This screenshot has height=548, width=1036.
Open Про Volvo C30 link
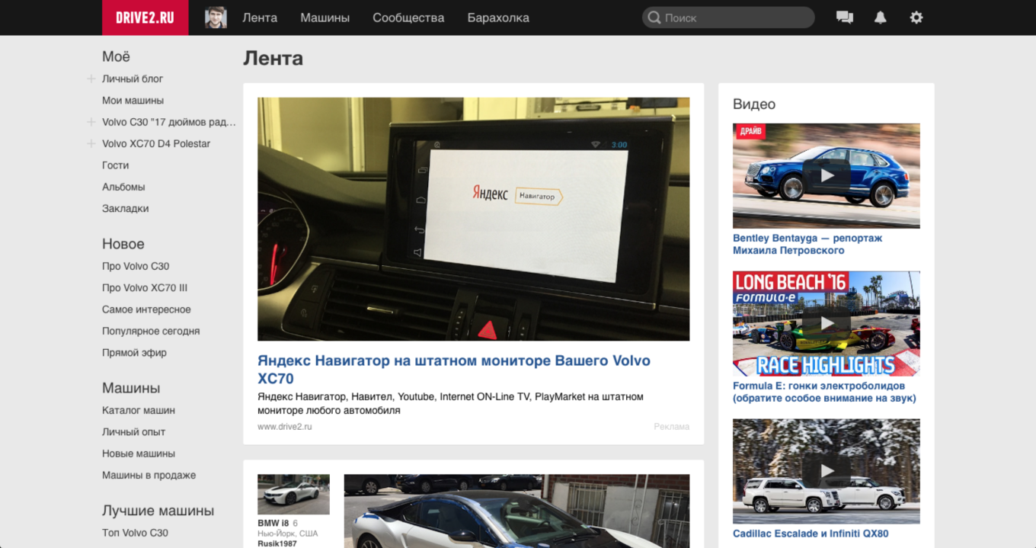(136, 266)
